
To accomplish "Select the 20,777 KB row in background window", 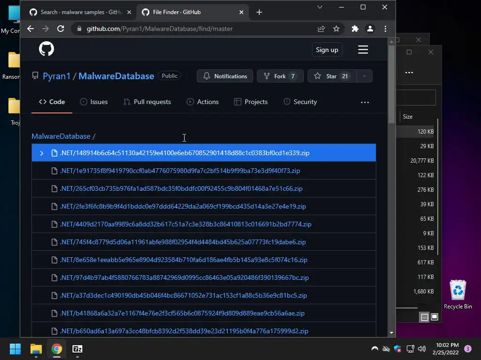I will [416, 161].
